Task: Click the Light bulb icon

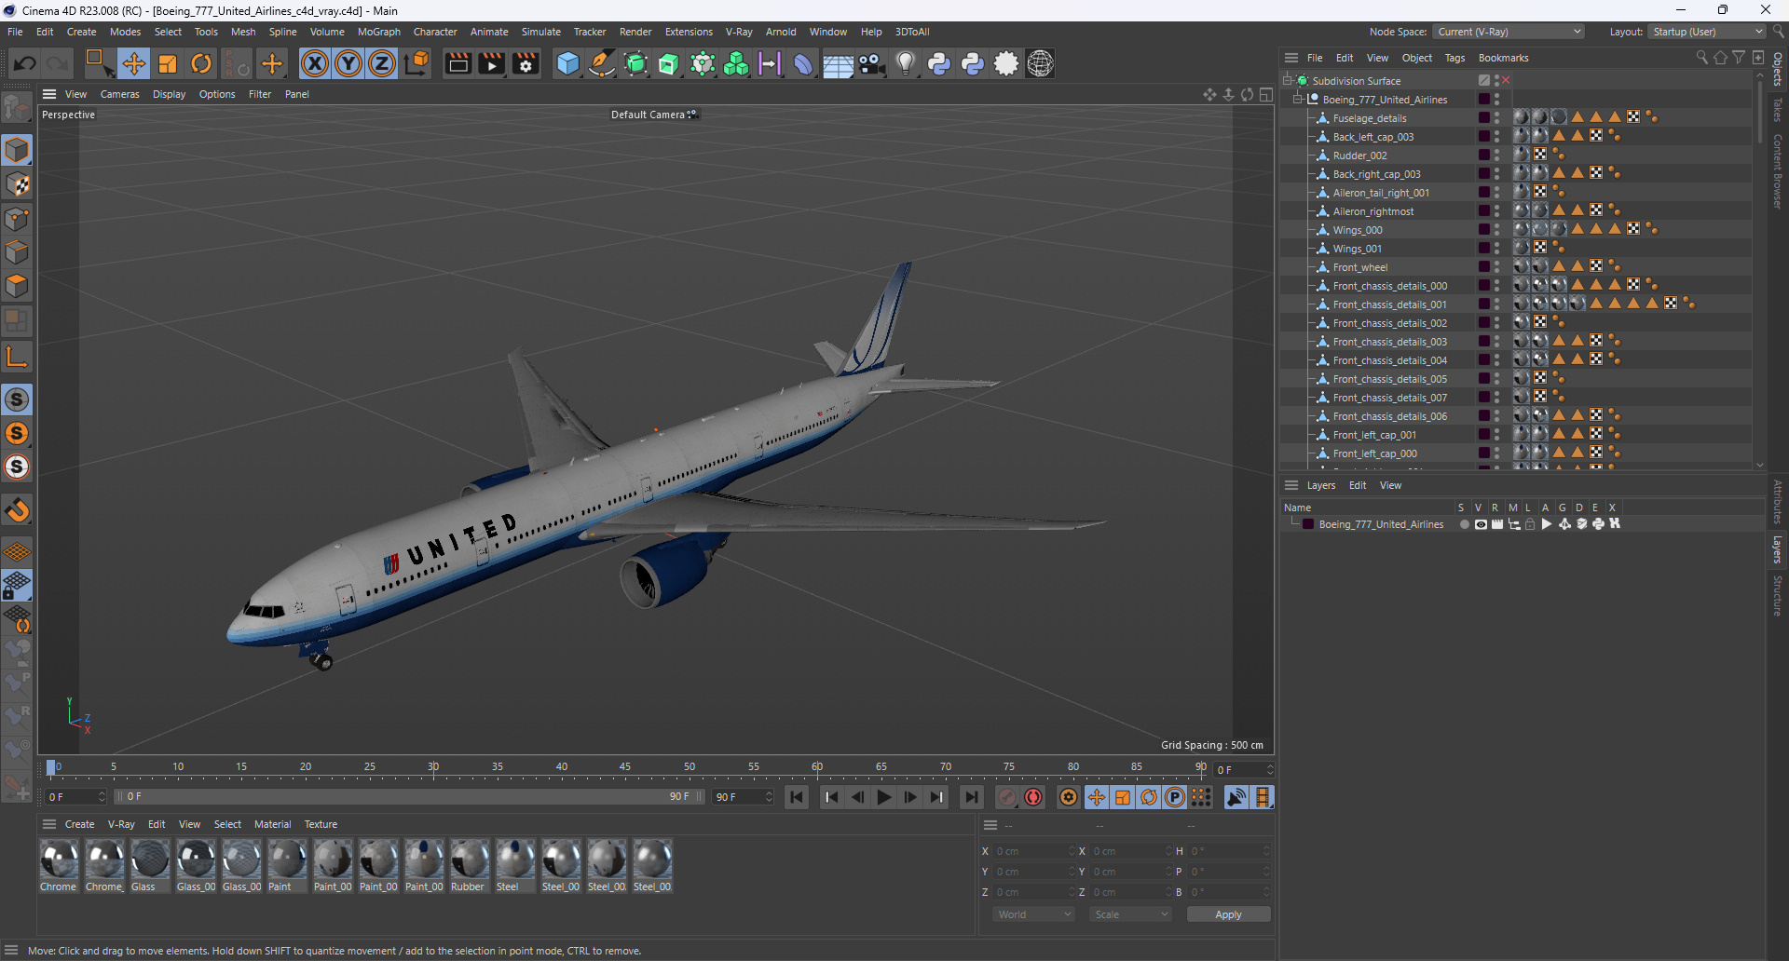Action: 905,63
